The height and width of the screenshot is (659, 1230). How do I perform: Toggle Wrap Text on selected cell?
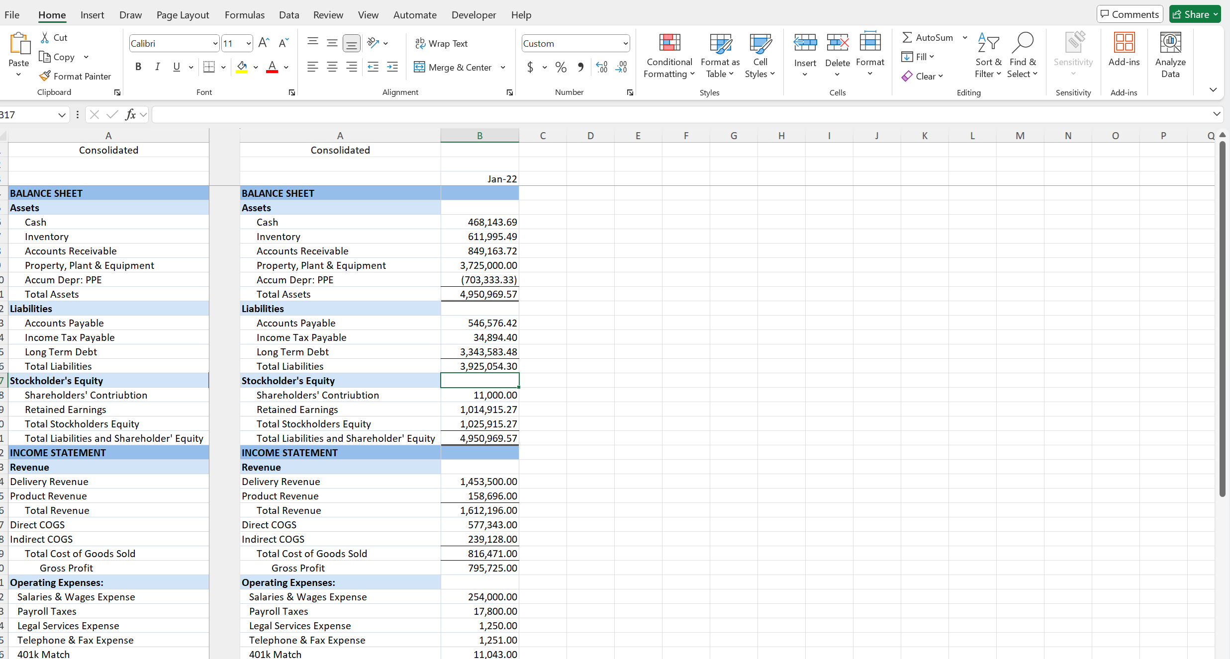[x=441, y=44]
